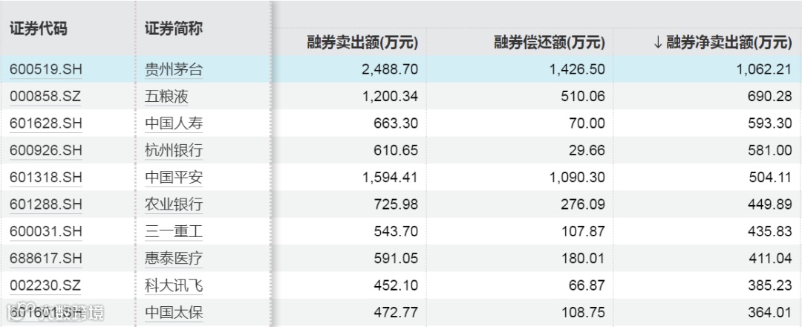This screenshot has width=802, height=327.
Task: Open stock code link 600031.SH
Action: pyautogui.click(x=45, y=231)
